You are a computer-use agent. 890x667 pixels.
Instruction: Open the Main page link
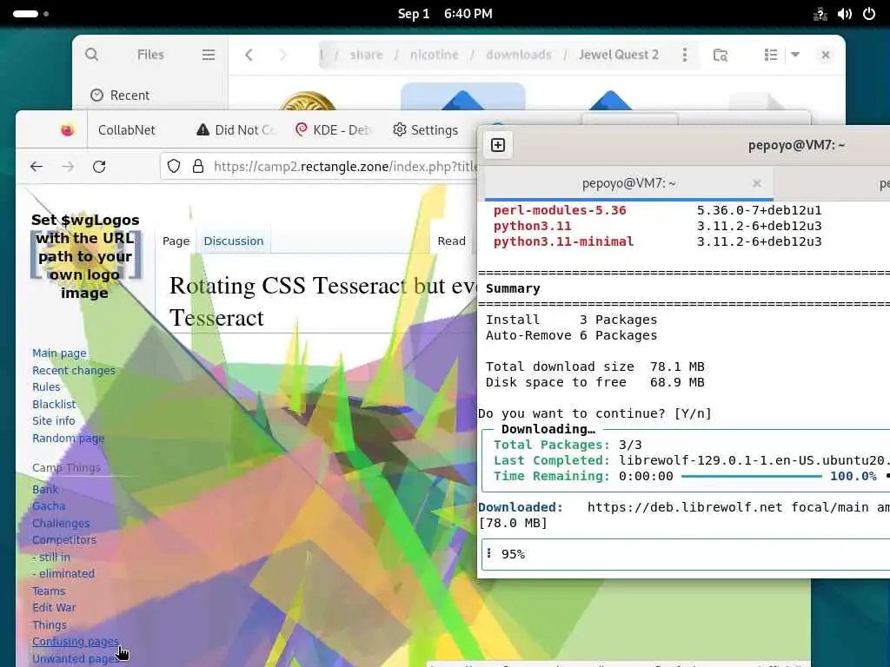(60, 353)
